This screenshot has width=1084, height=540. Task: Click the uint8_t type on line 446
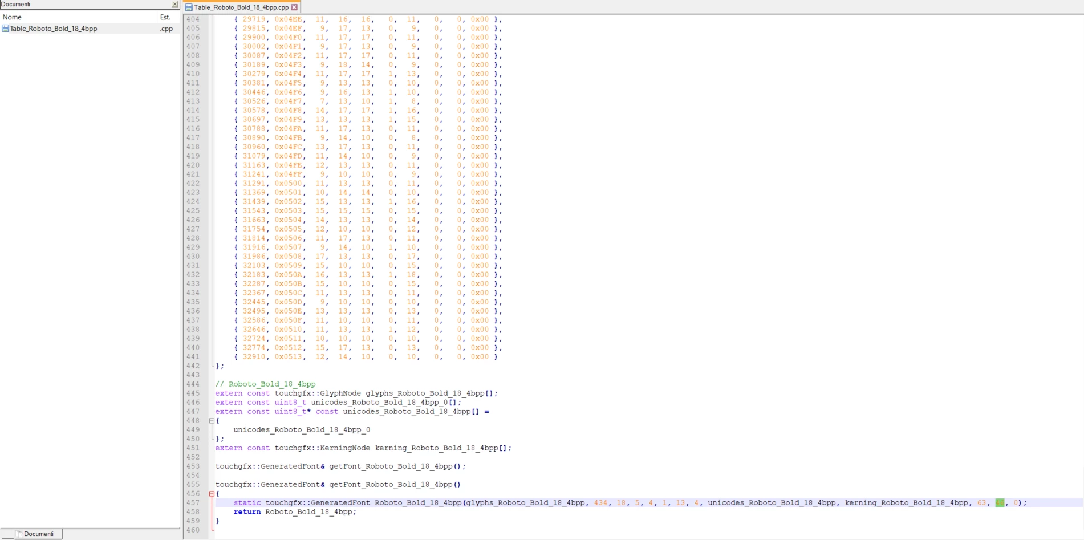290,403
